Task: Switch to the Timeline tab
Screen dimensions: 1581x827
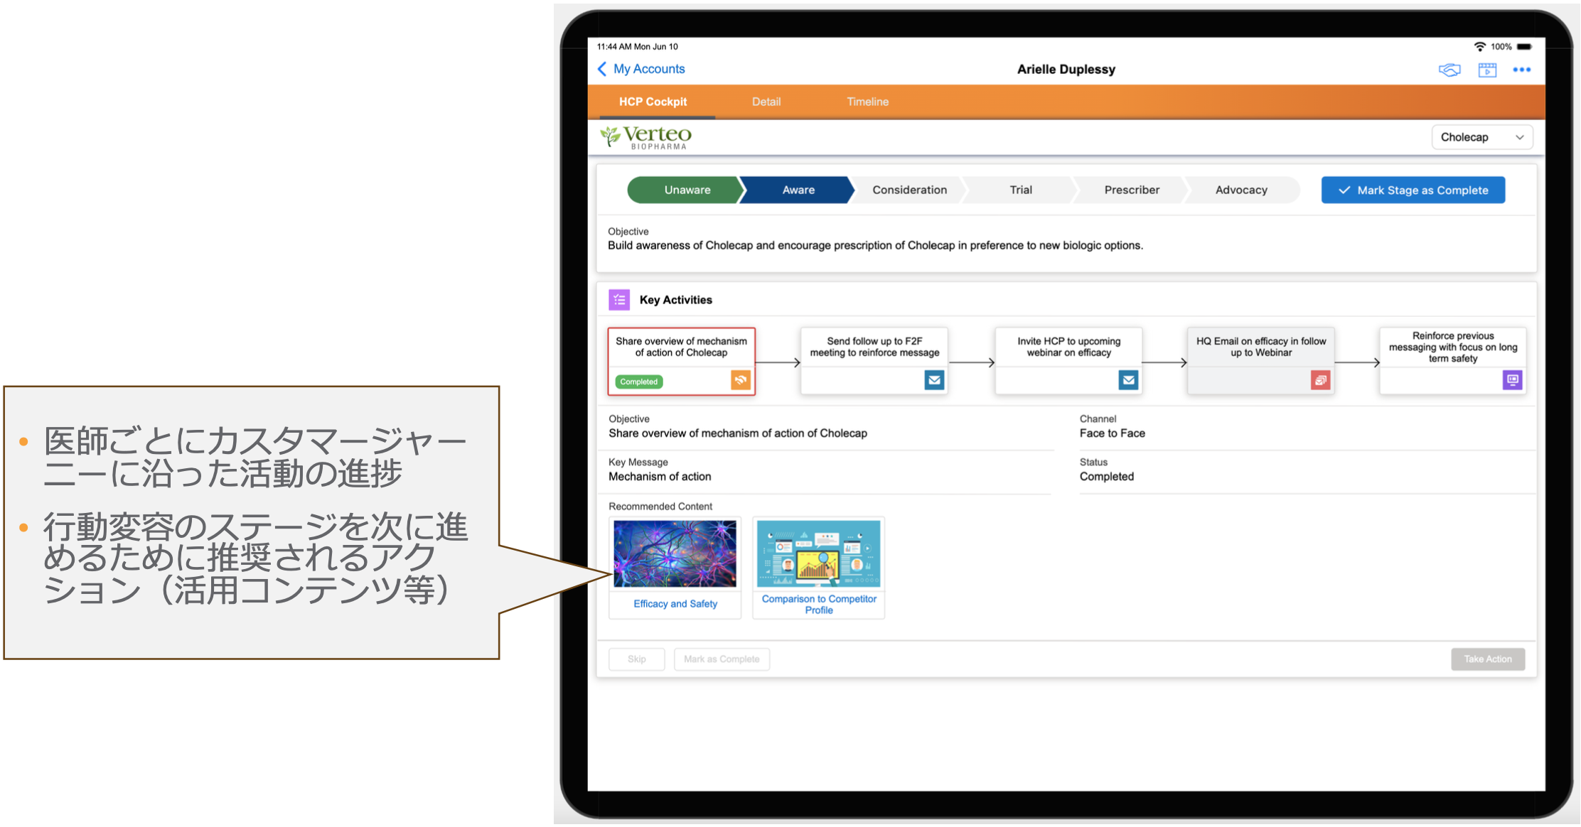Action: pos(867,102)
